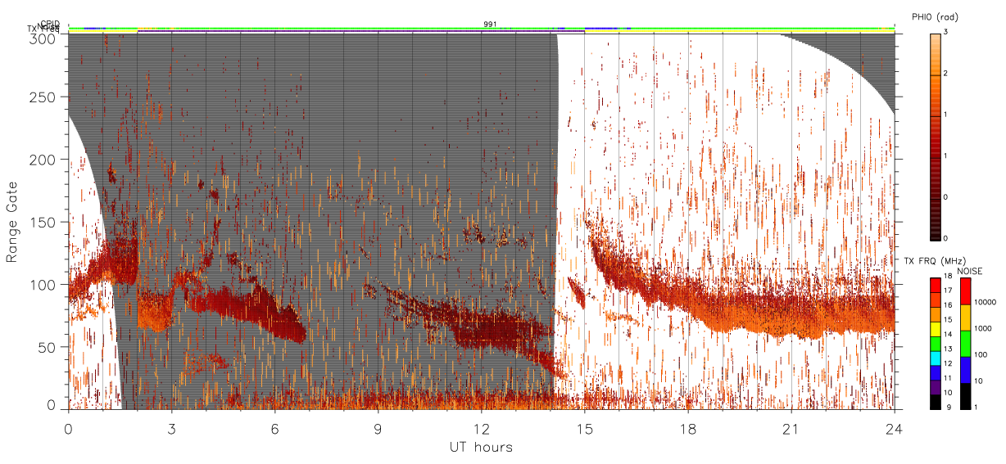This screenshot has width=1006, height=464.
Task: Pick the green swatch in NOISE legend
Action: coord(966,344)
